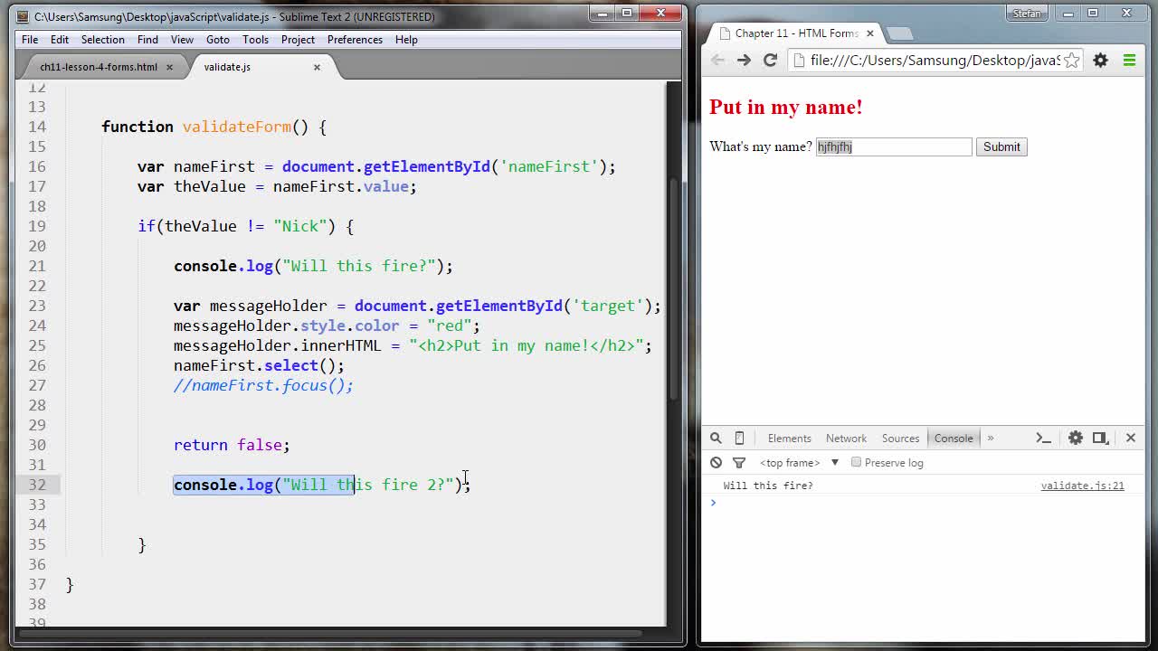Open the Edit menu
Viewport: 1158px width, 651px height.
[60, 40]
